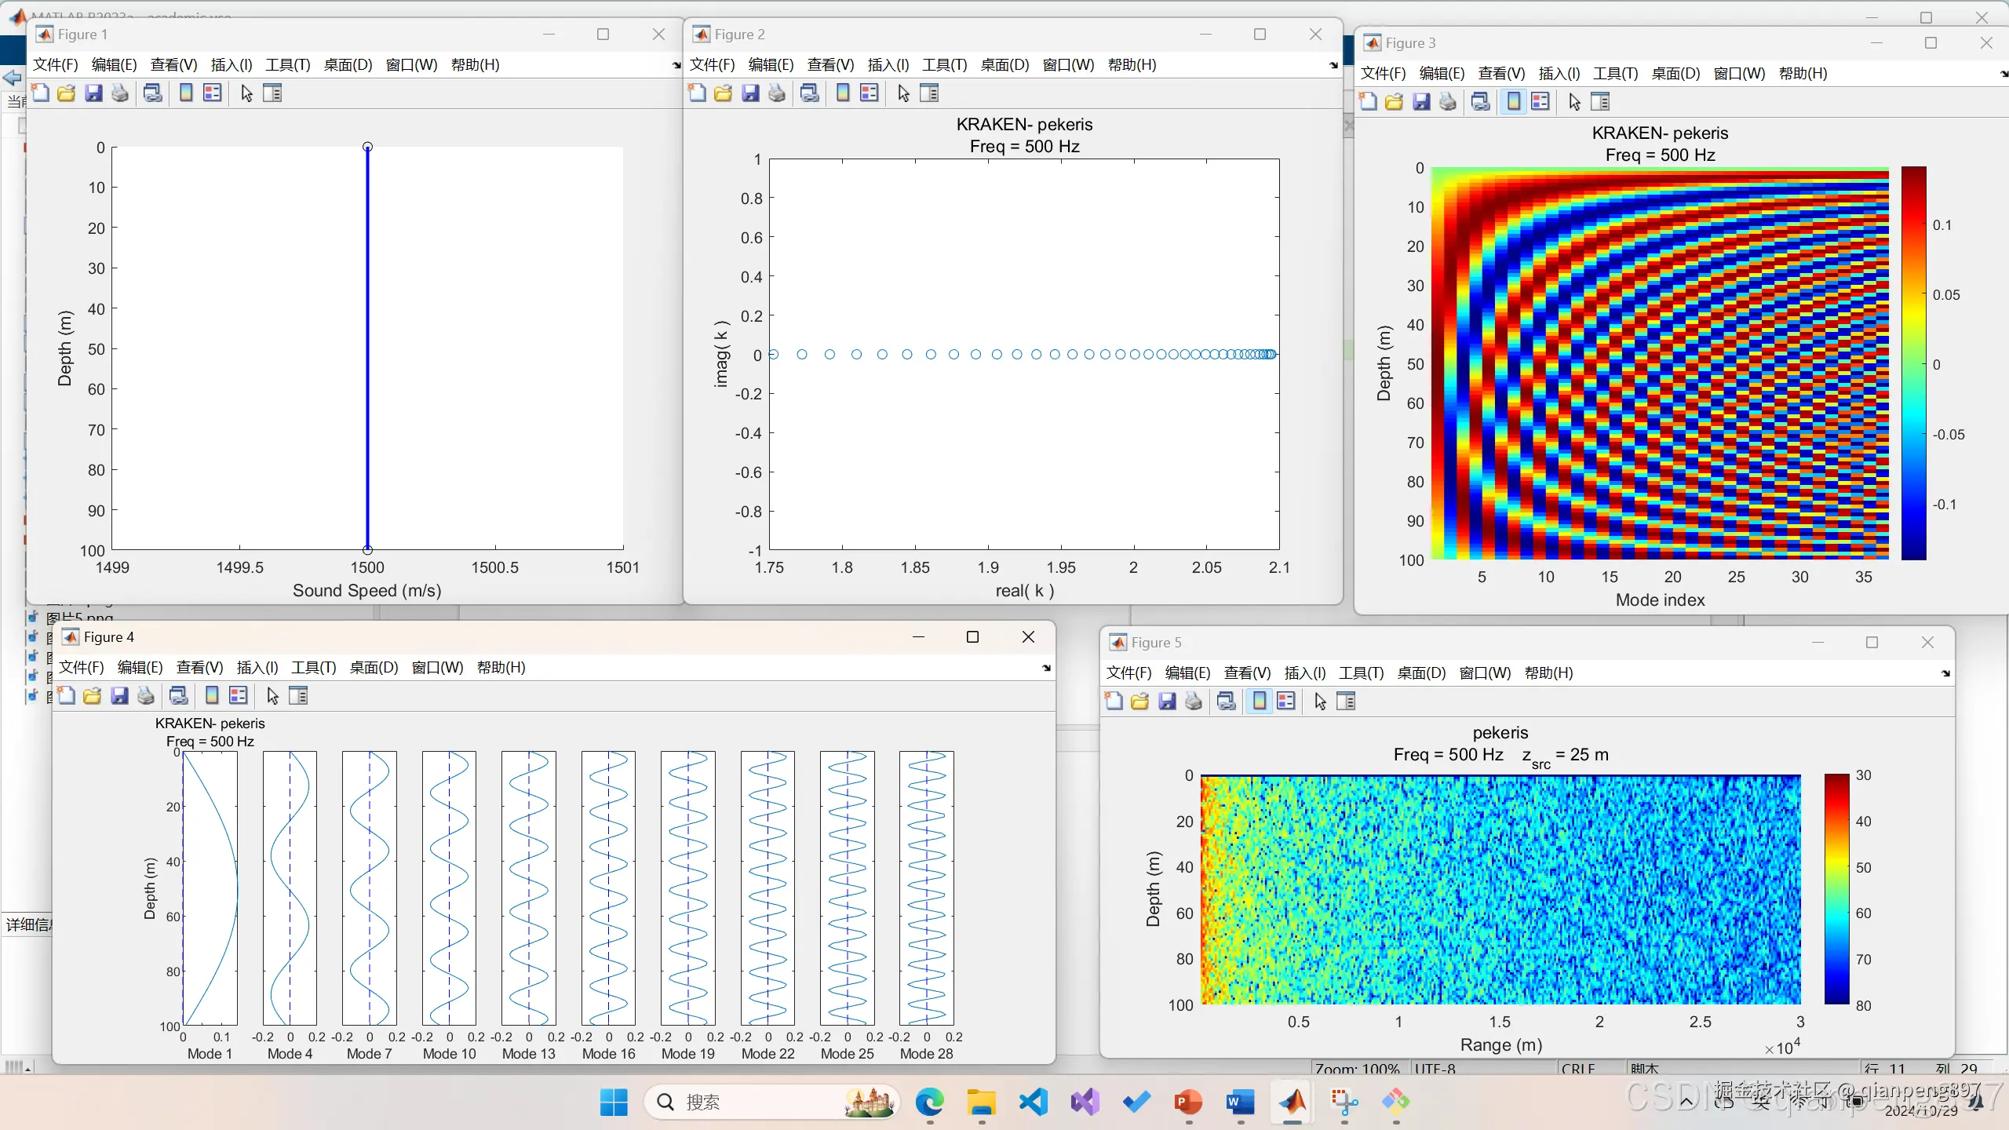Click the colorbar in Figure 5

[x=1837, y=889]
